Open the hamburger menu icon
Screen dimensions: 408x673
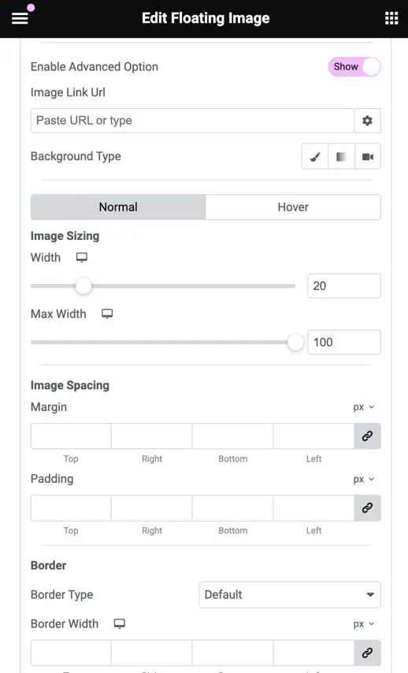20,18
